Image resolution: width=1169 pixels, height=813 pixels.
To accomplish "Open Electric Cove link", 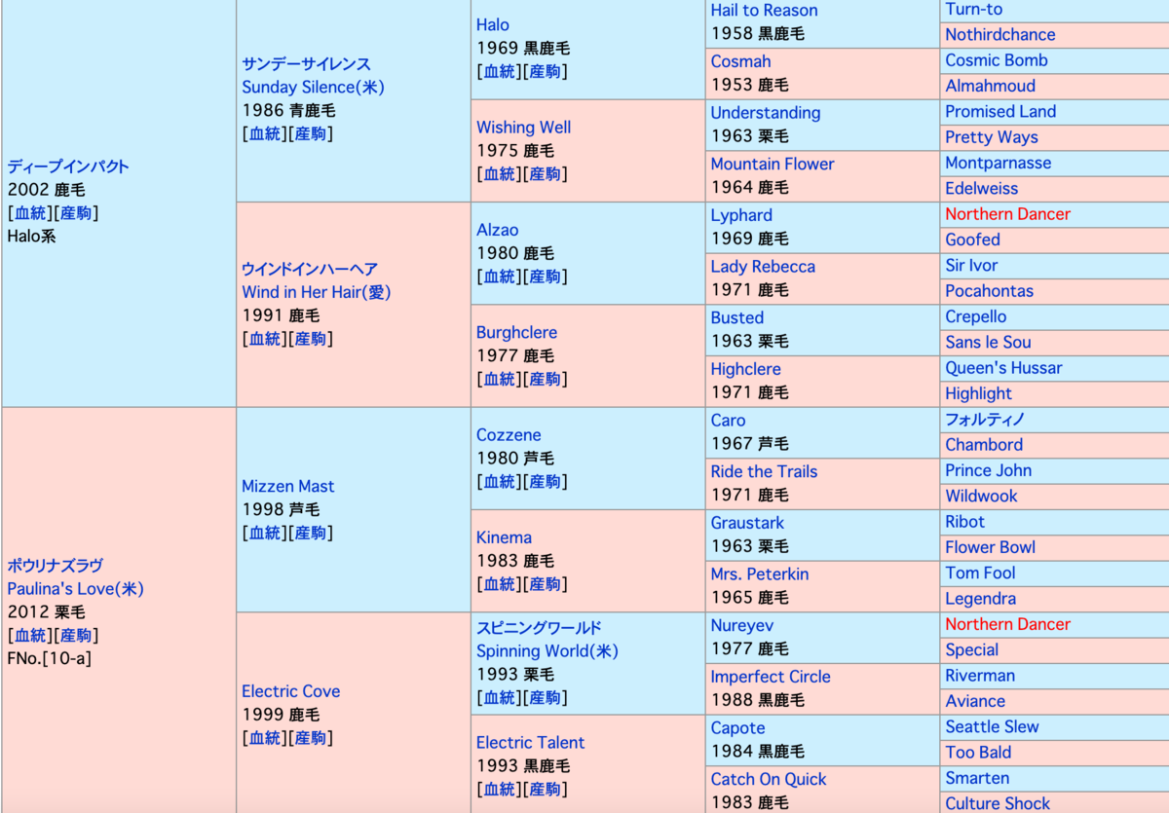I will 291,691.
